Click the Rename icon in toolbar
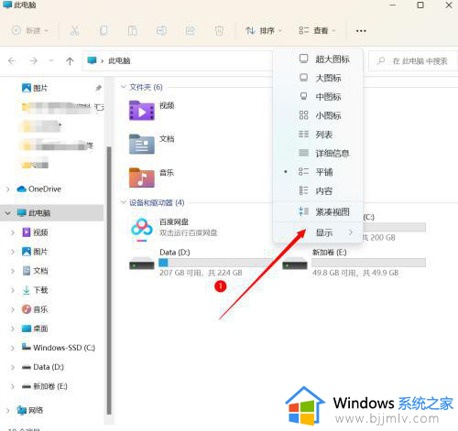 pyautogui.click(x=161, y=30)
